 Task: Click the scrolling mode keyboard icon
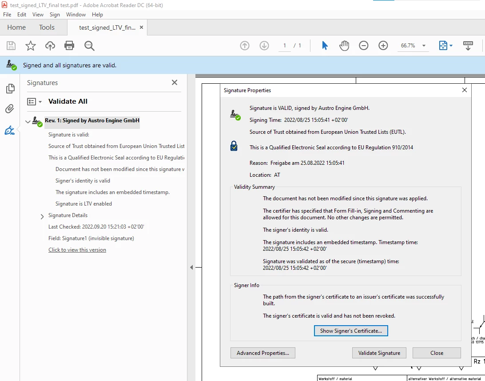pos(468,46)
